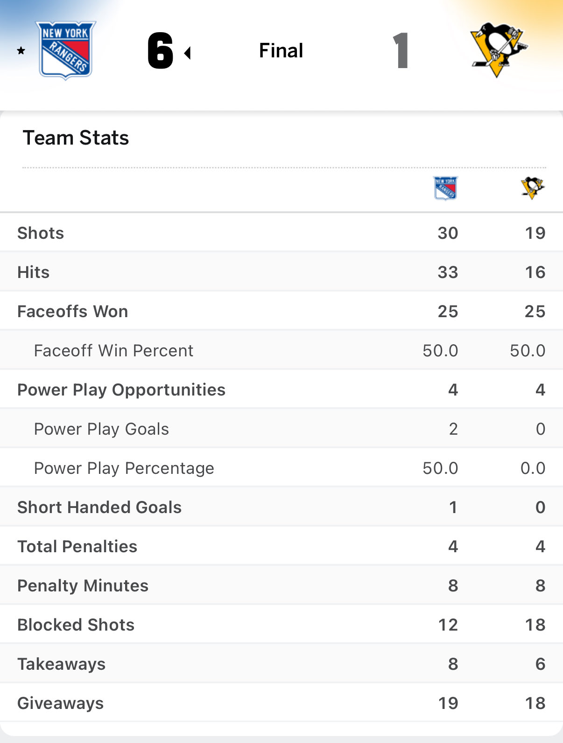This screenshot has width=563, height=743.
Task: Click the small Penguins logo column header
Action: tap(533, 188)
